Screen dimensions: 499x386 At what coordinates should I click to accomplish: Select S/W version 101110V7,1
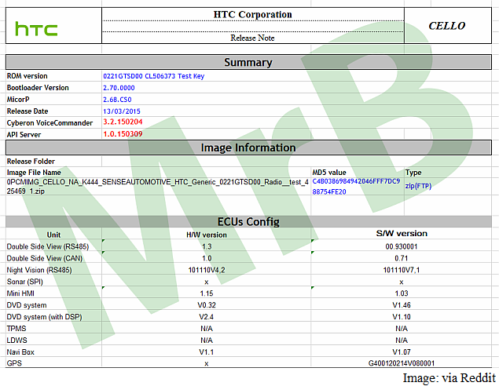click(x=402, y=271)
